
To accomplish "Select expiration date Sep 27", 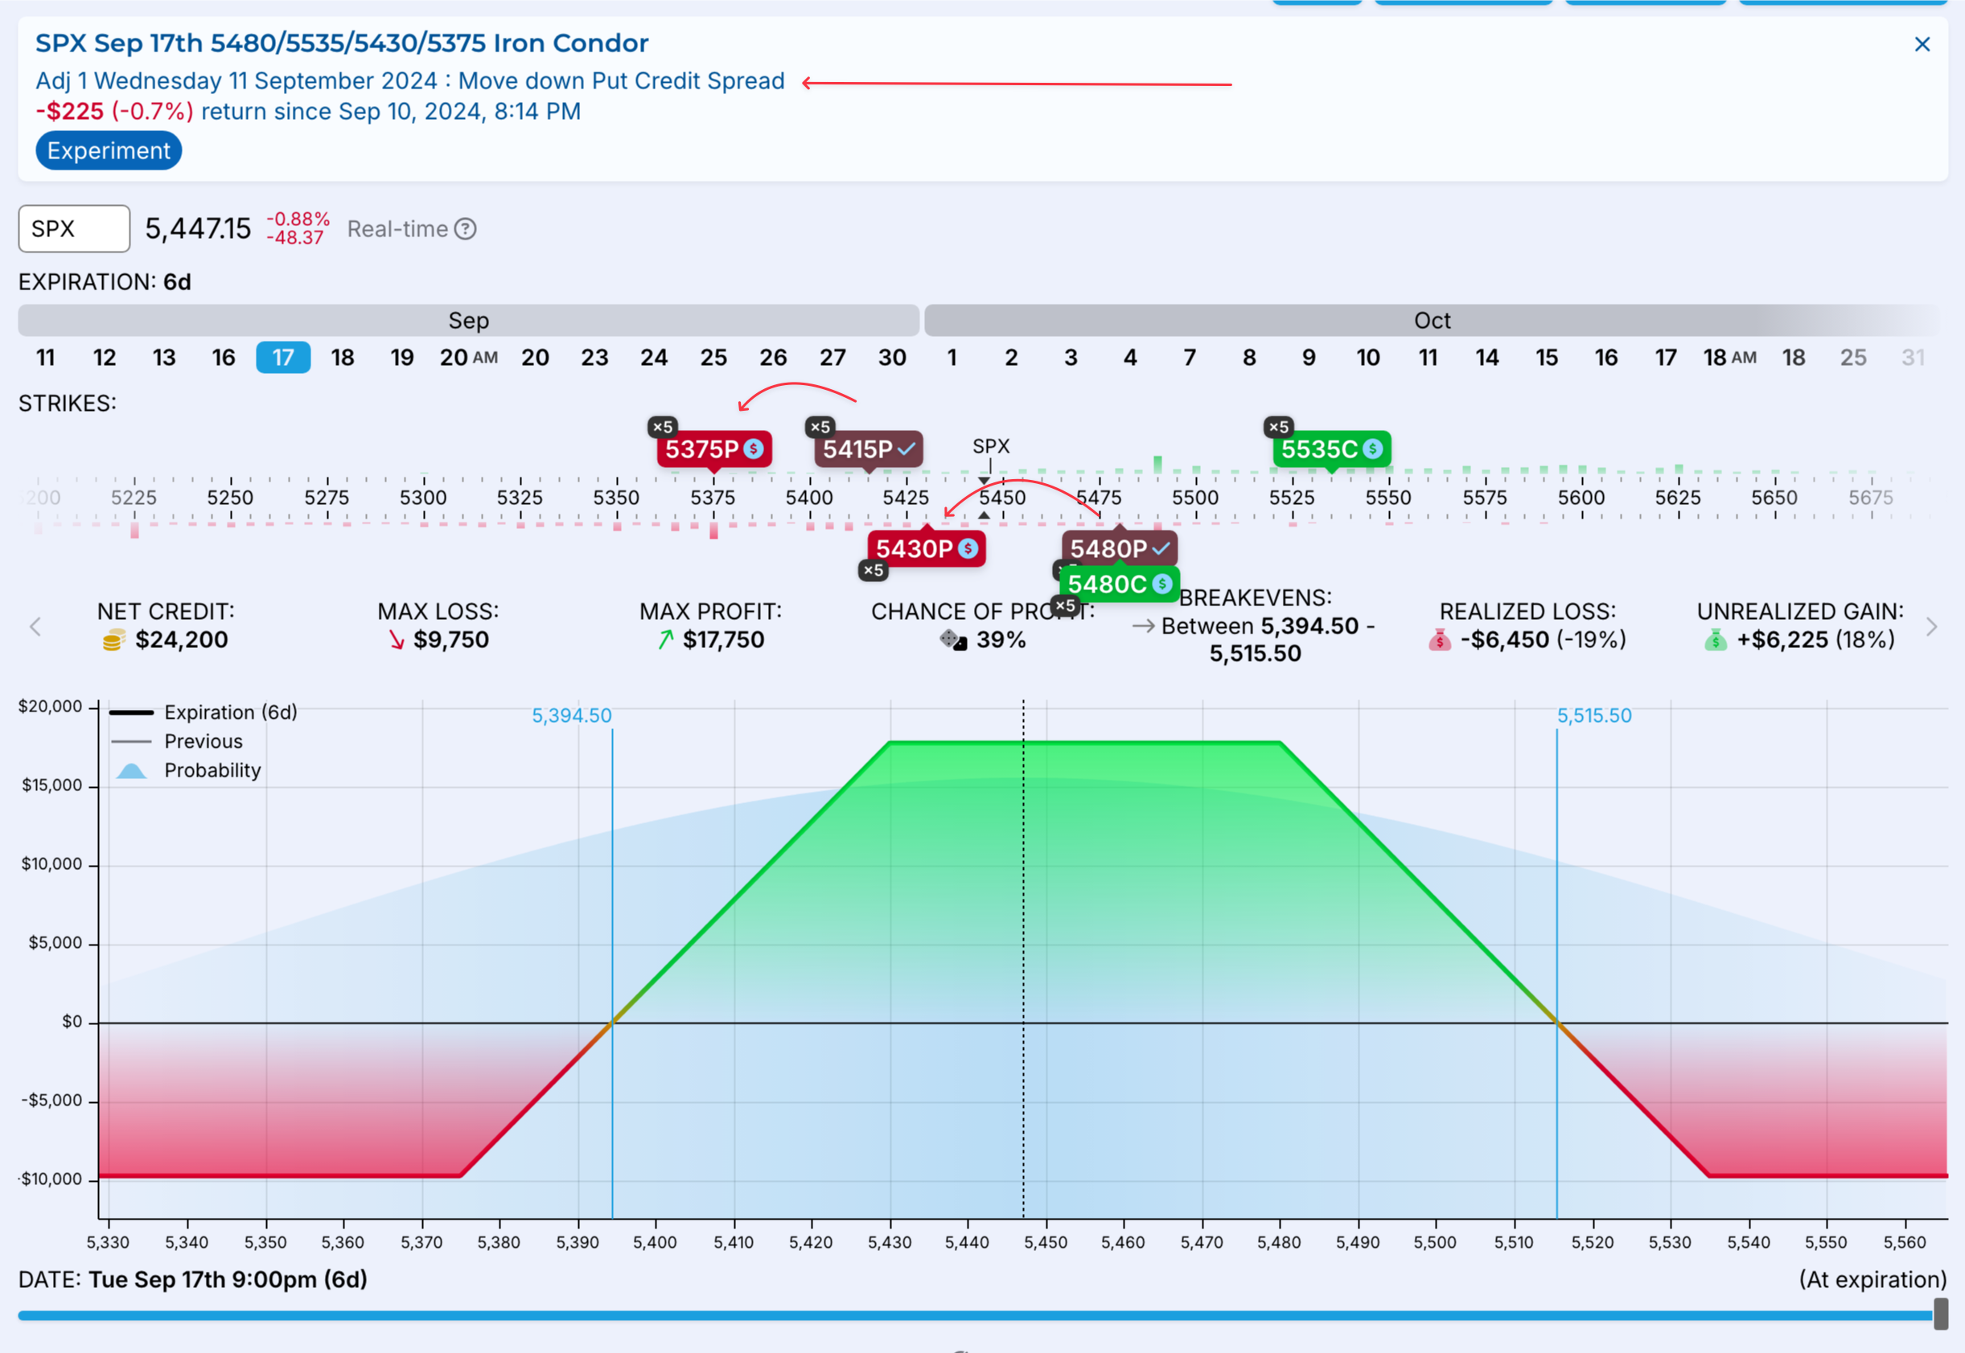I will point(832,358).
